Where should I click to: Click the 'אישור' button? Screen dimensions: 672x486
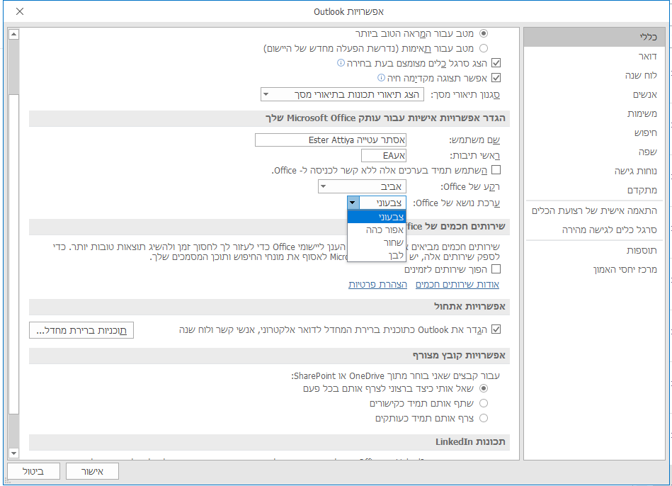coord(92,471)
